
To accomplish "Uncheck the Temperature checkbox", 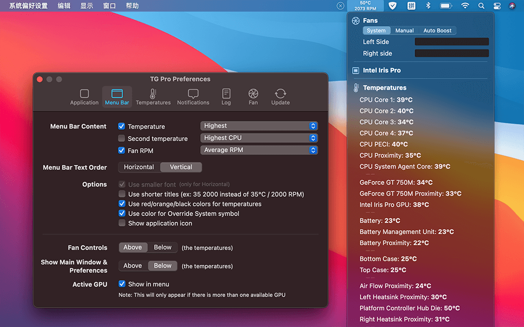I will coord(122,126).
